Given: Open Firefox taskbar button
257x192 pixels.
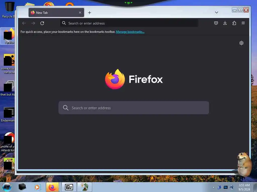Looking at the screenshot, I should 52,187.
